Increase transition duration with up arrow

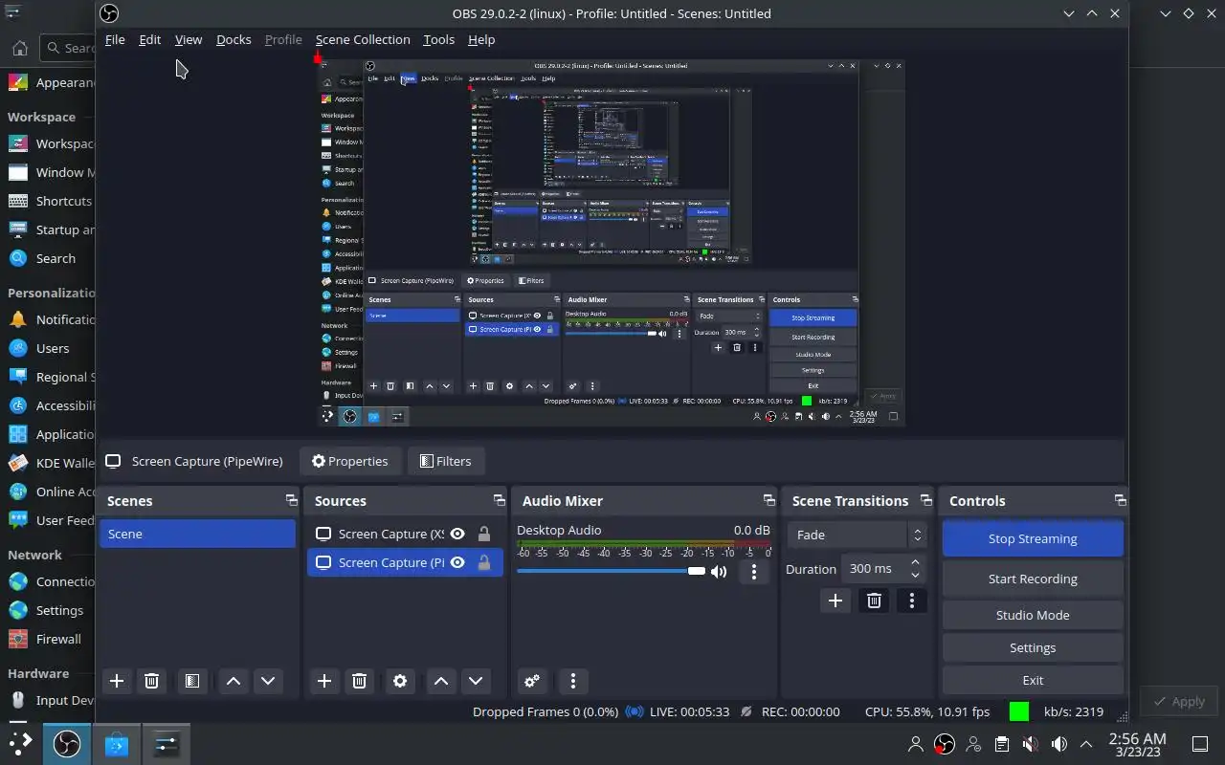pyautogui.click(x=916, y=562)
